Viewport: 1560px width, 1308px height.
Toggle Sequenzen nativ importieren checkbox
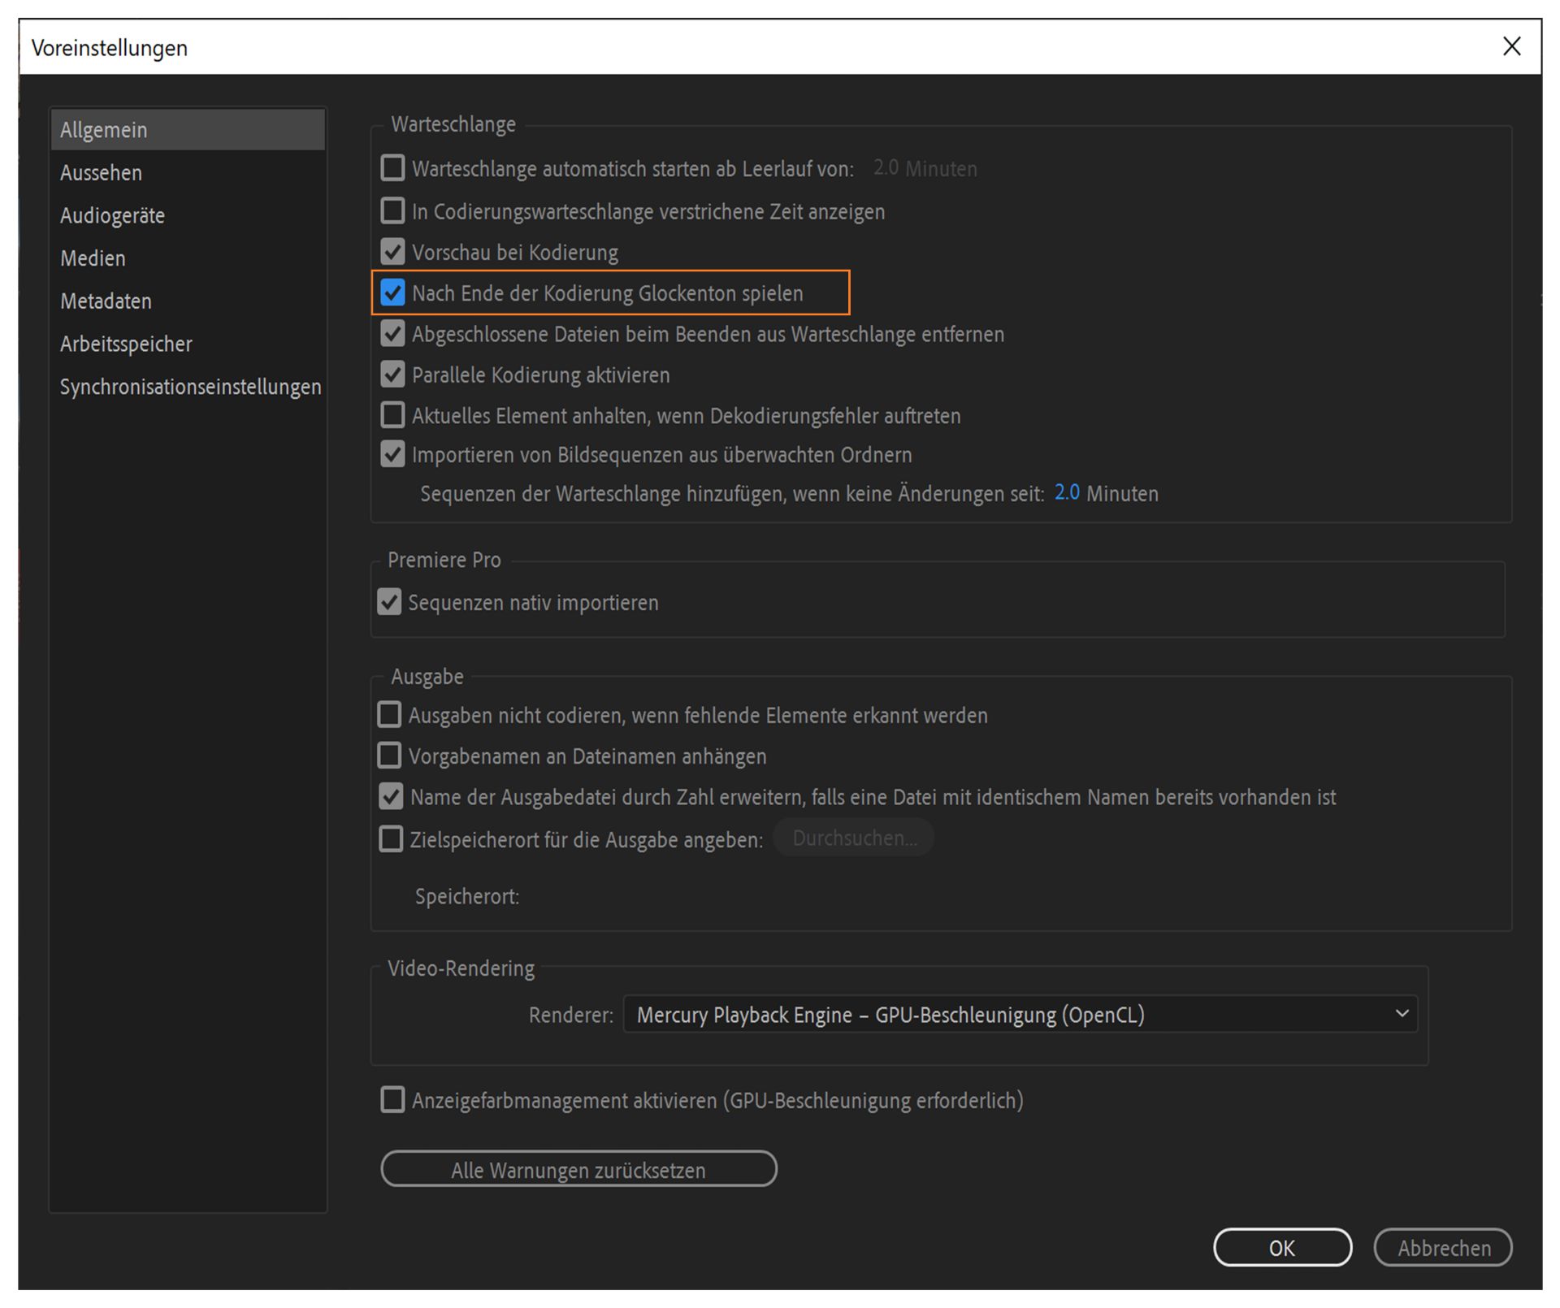(389, 602)
